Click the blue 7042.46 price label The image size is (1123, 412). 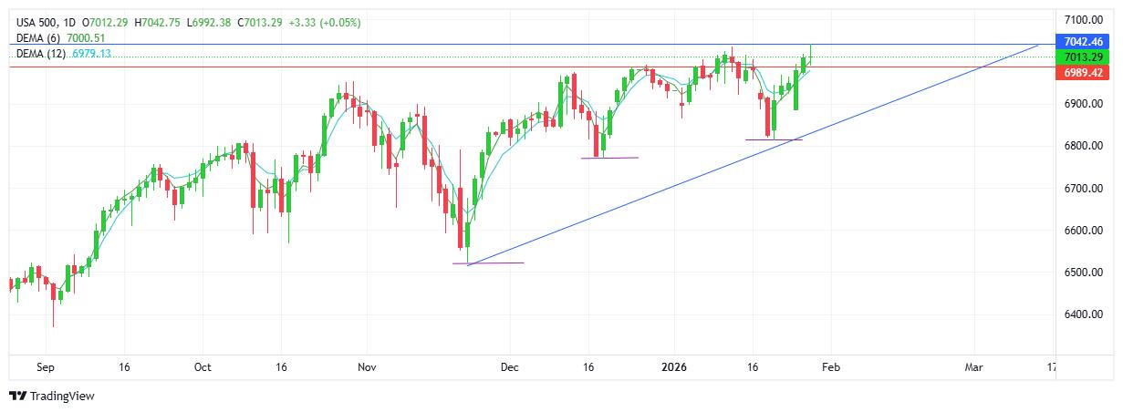click(1084, 42)
